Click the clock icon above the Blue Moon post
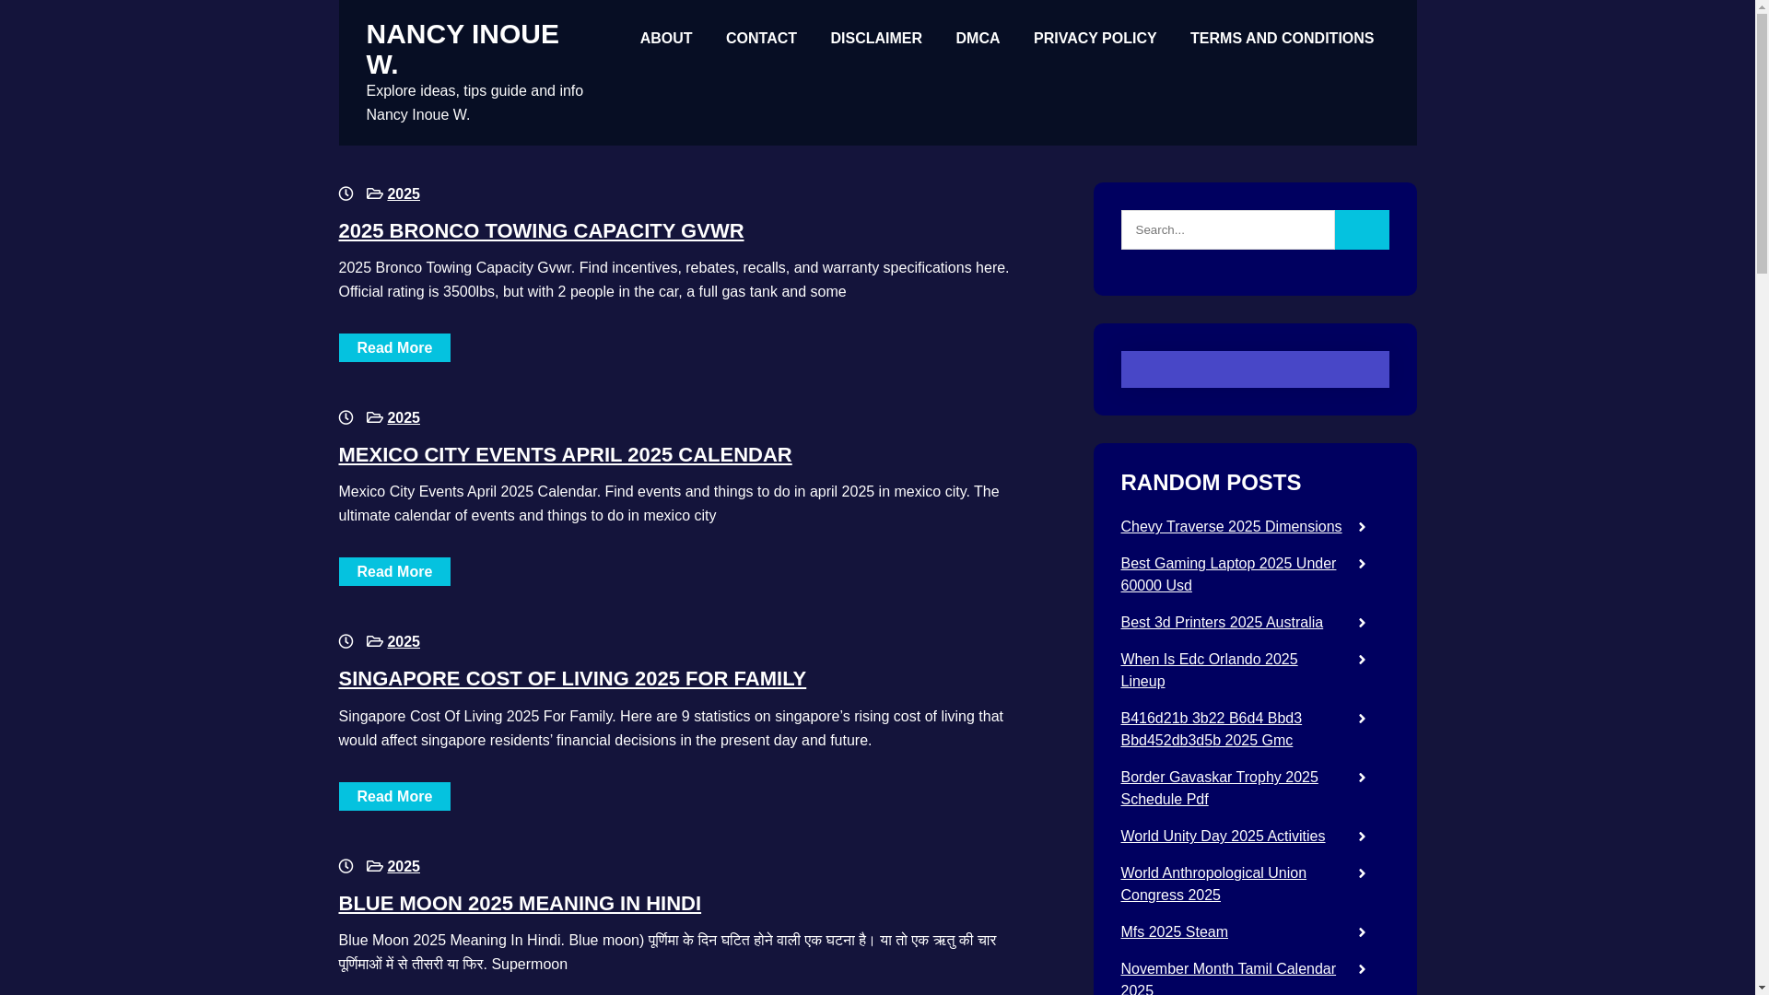This screenshot has height=995, width=1769. [x=346, y=866]
